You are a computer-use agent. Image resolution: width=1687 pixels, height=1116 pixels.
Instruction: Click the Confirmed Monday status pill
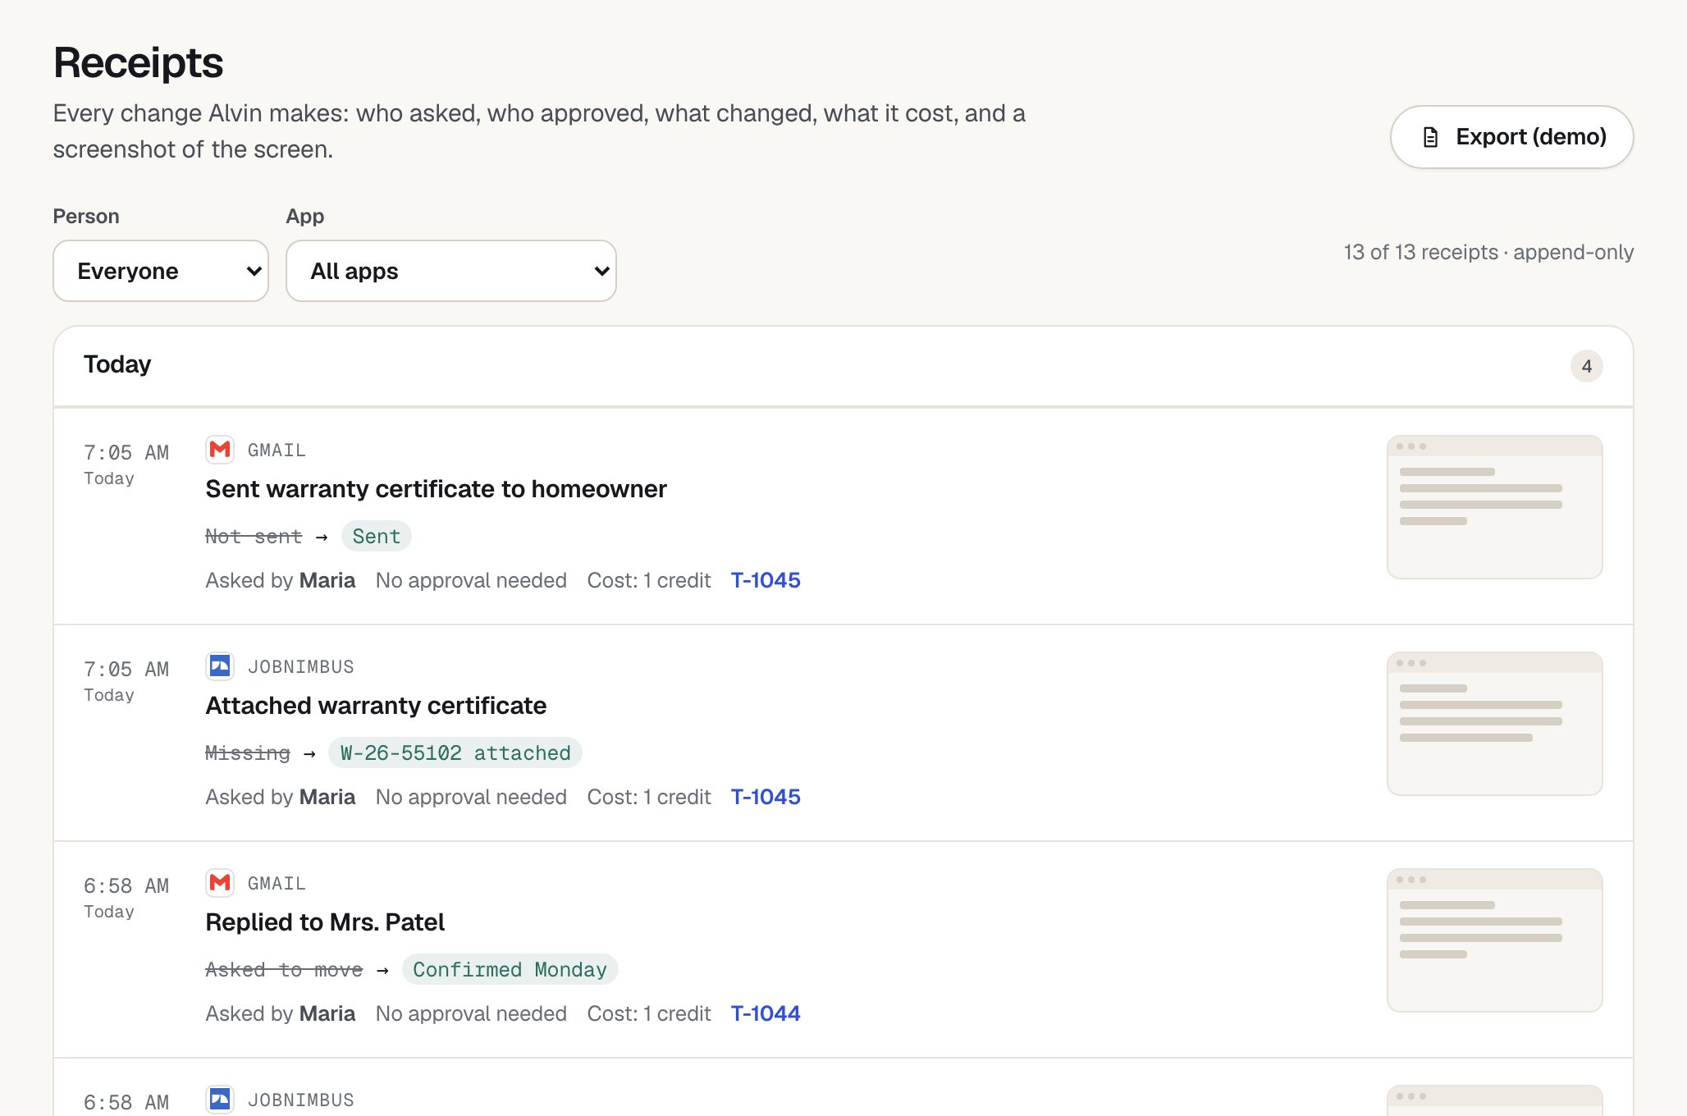click(510, 969)
